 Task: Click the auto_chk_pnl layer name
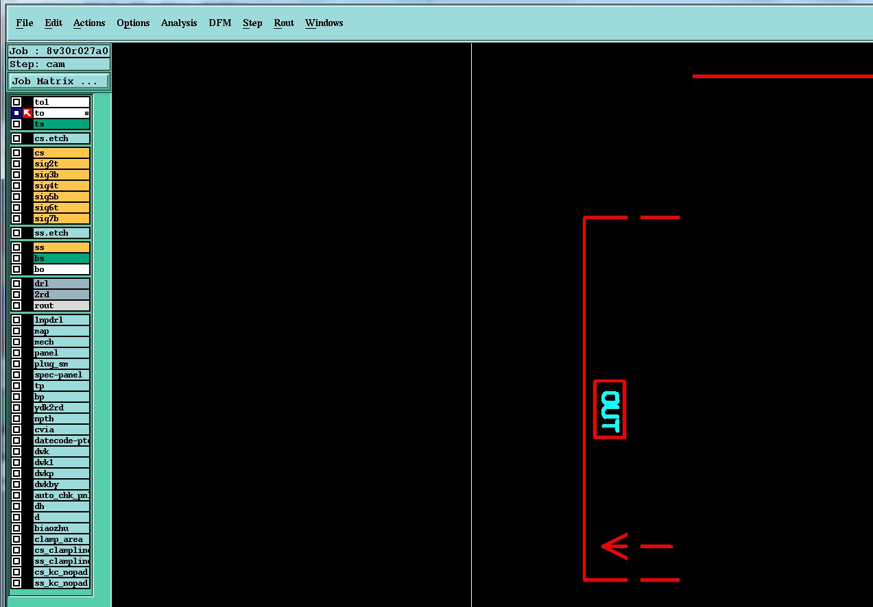pyautogui.click(x=62, y=495)
